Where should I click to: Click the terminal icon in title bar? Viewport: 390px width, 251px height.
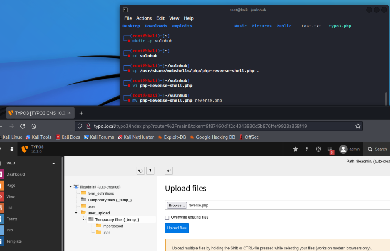pos(125,10)
